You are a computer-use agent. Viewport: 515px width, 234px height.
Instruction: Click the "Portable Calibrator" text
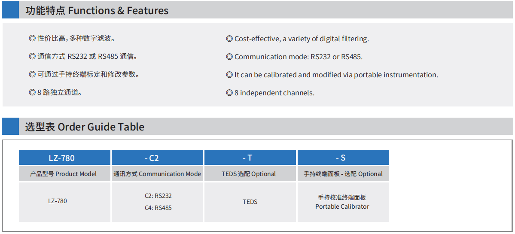click(x=342, y=207)
